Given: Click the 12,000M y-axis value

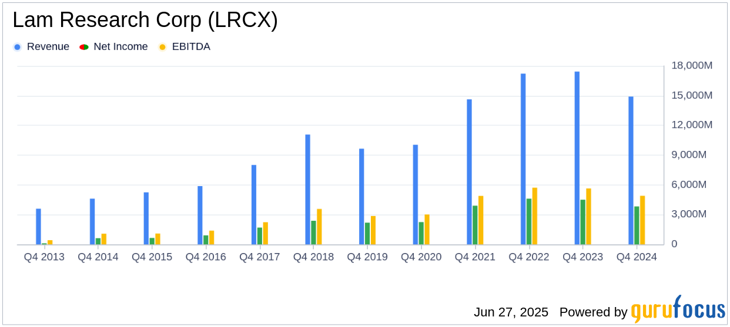Looking at the screenshot, I should coord(692,125).
